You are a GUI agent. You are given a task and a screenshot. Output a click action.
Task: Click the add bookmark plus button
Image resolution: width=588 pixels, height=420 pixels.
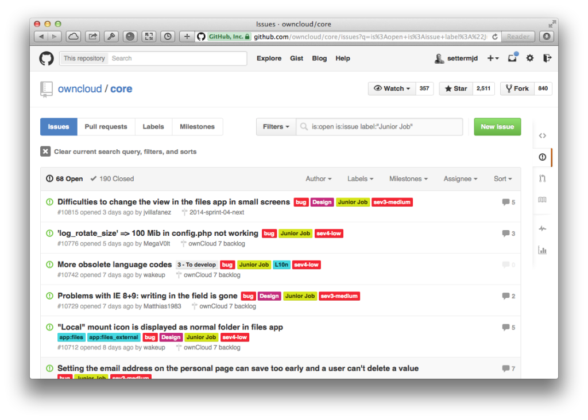187,36
